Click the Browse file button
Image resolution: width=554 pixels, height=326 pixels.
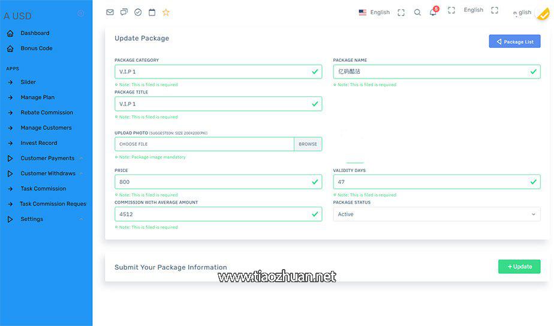click(x=308, y=144)
